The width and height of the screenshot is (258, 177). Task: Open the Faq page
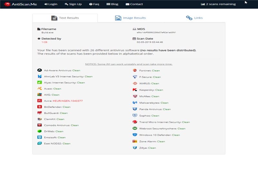tap(94, 4)
